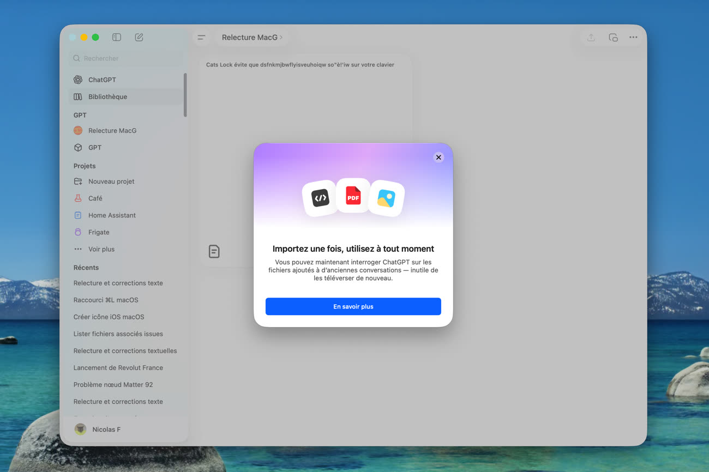Click the Relecture MacG avatar icon
The image size is (709, 472).
(x=78, y=130)
